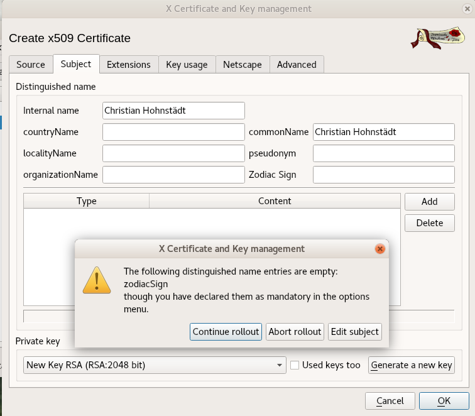Choose Edit subject in the warning
The width and height of the screenshot is (475, 416).
click(x=355, y=332)
